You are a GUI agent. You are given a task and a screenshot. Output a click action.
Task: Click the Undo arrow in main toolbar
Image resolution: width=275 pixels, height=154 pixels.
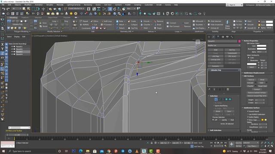coord(3,9)
